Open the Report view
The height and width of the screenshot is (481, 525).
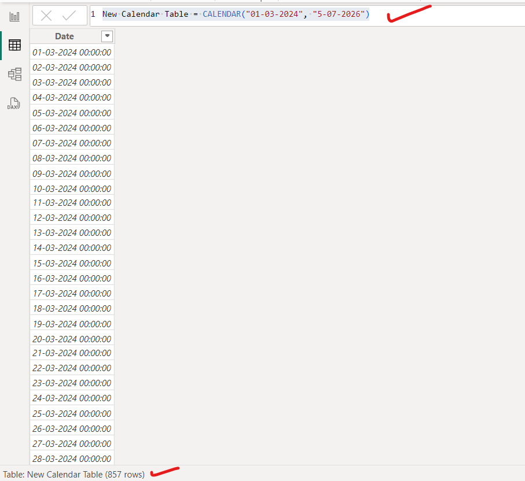[x=14, y=16]
